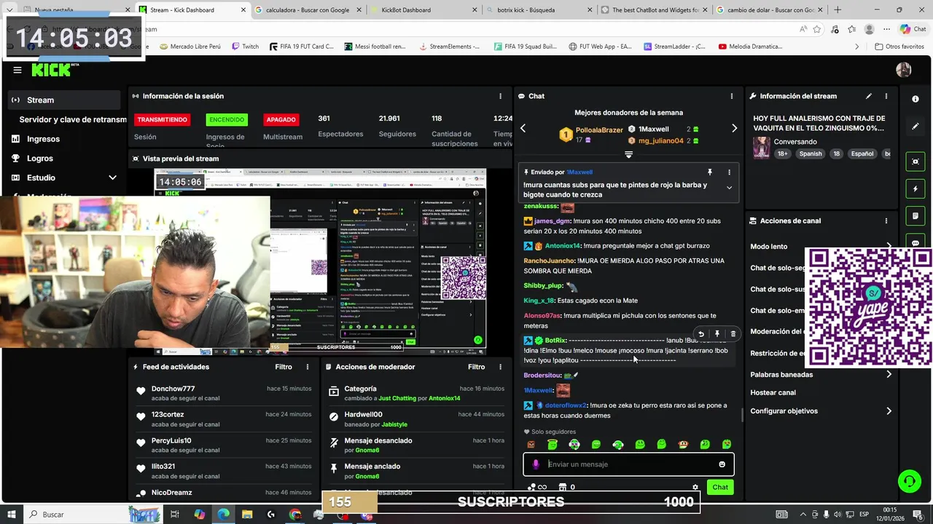Open the Información del stream three-dot menu

click(x=886, y=96)
